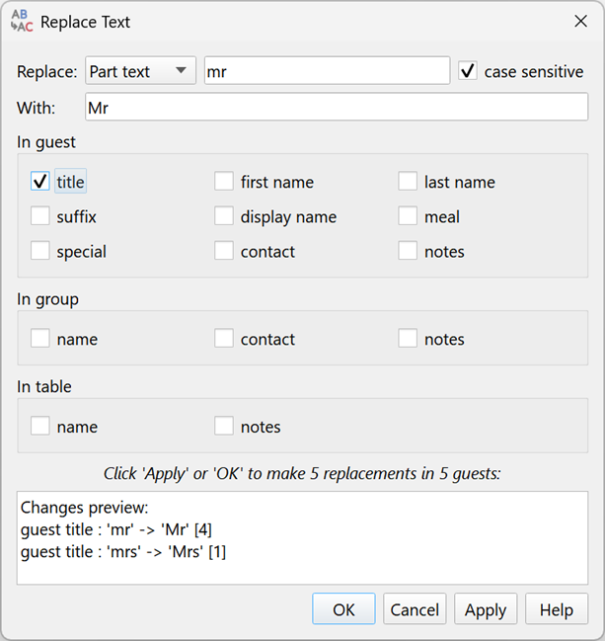Click the Replace Text dialog icon

click(x=22, y=21)
